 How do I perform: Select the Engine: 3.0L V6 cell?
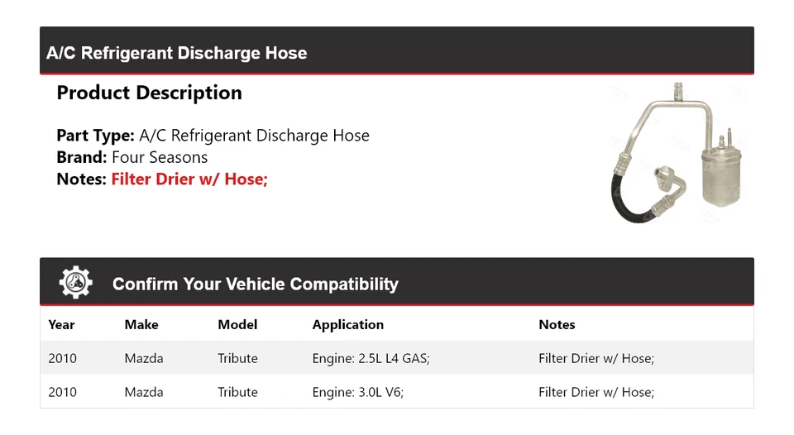[x=358, y=392]
